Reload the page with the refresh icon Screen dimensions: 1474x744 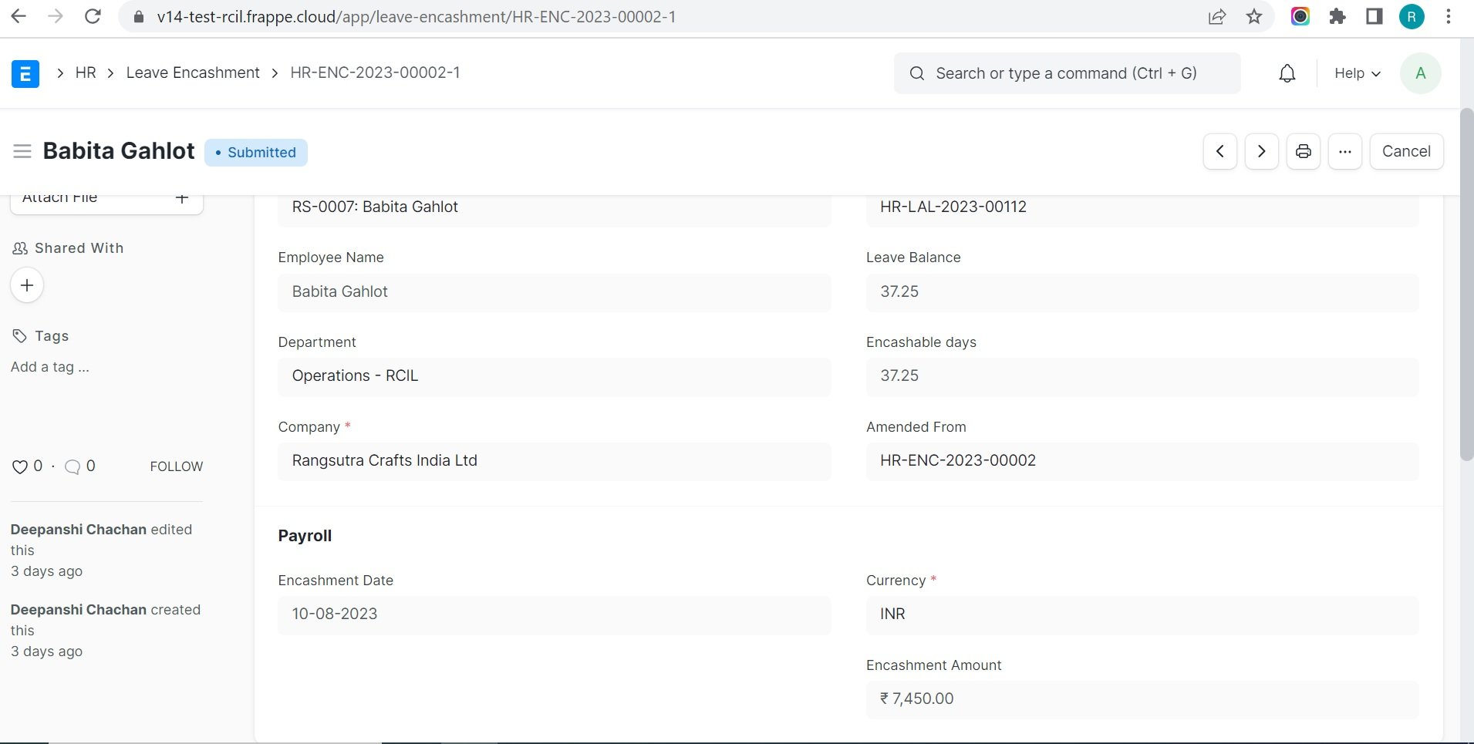click(x=93, y=15)
